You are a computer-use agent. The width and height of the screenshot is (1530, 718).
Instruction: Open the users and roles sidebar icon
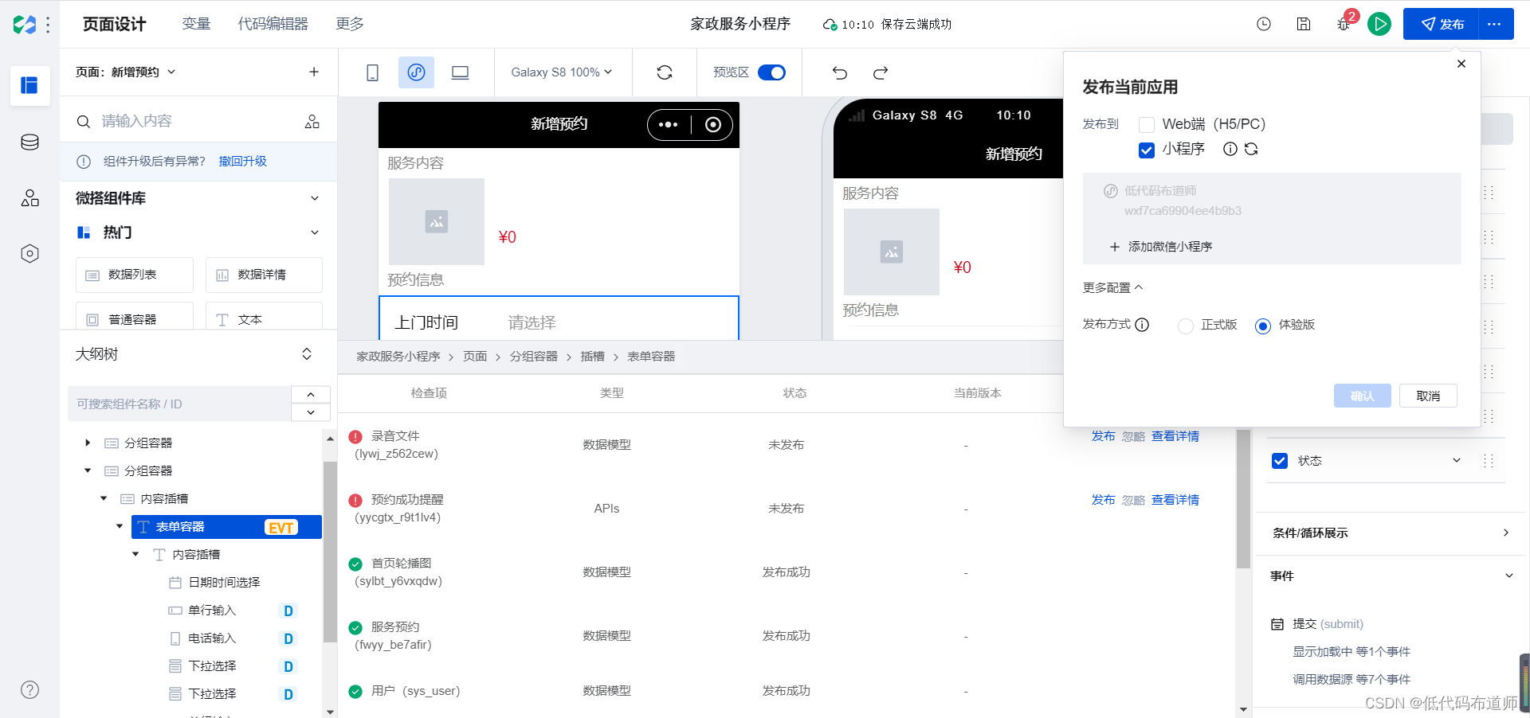(29, 198)
